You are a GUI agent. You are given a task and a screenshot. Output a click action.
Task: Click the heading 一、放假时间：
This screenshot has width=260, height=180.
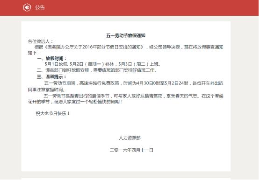[52, 58]
